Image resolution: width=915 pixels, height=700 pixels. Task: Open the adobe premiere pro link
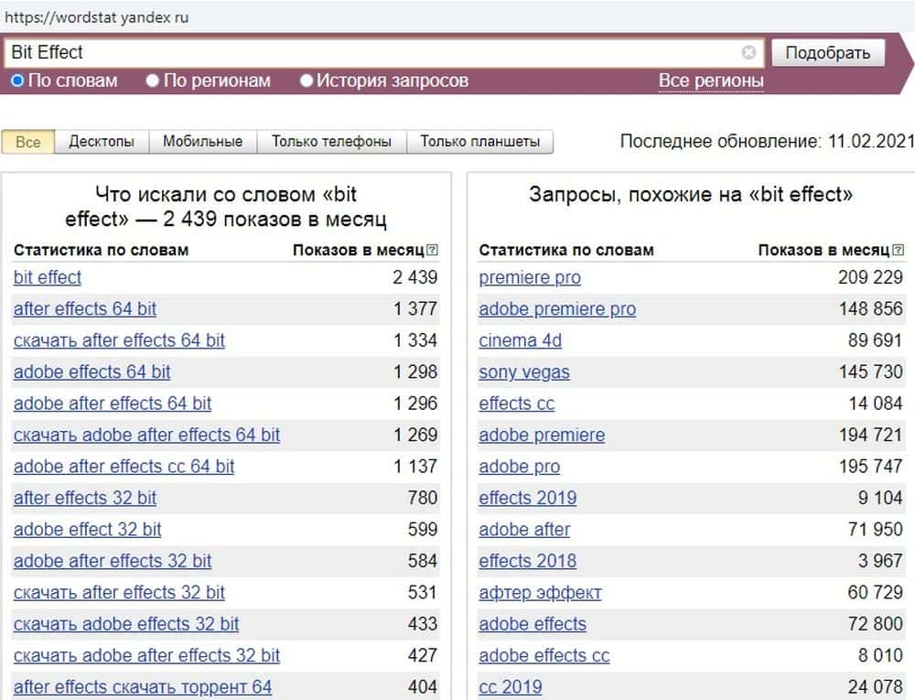[557, 309]
